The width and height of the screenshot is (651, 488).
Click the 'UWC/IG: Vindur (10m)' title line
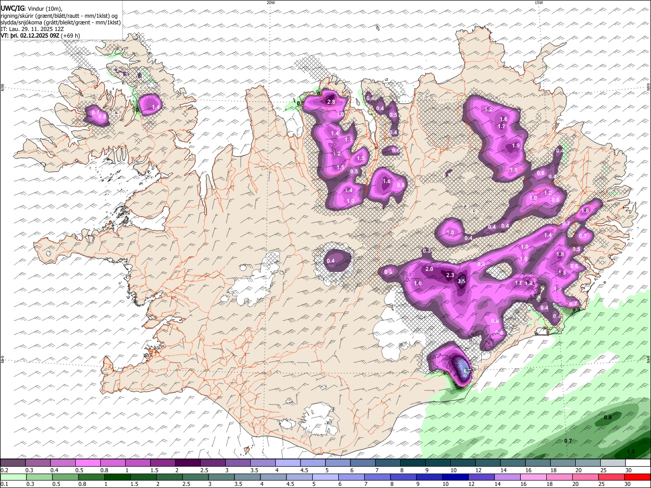32,8
